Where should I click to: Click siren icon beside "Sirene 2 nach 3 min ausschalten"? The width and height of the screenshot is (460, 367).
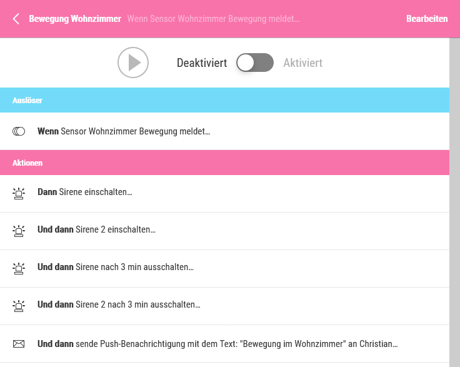click(x=19, y=306)
